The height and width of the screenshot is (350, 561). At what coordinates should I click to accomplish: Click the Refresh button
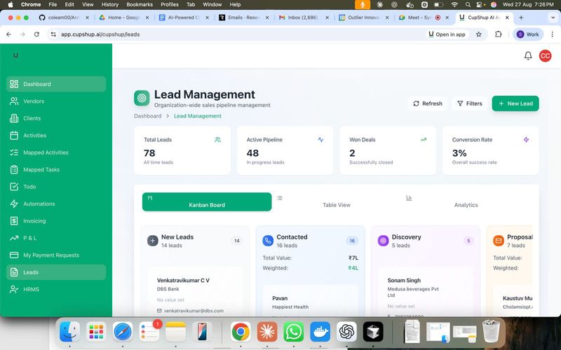click(x=428, y=104)
